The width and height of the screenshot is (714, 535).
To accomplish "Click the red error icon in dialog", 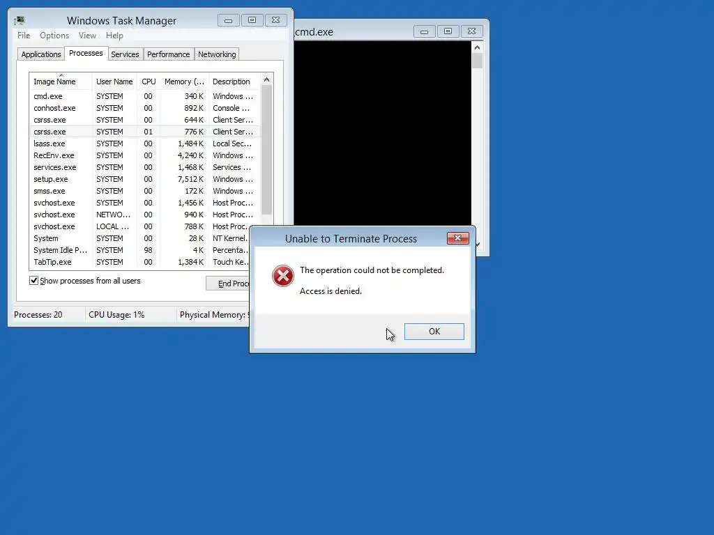I will [283, 276].
